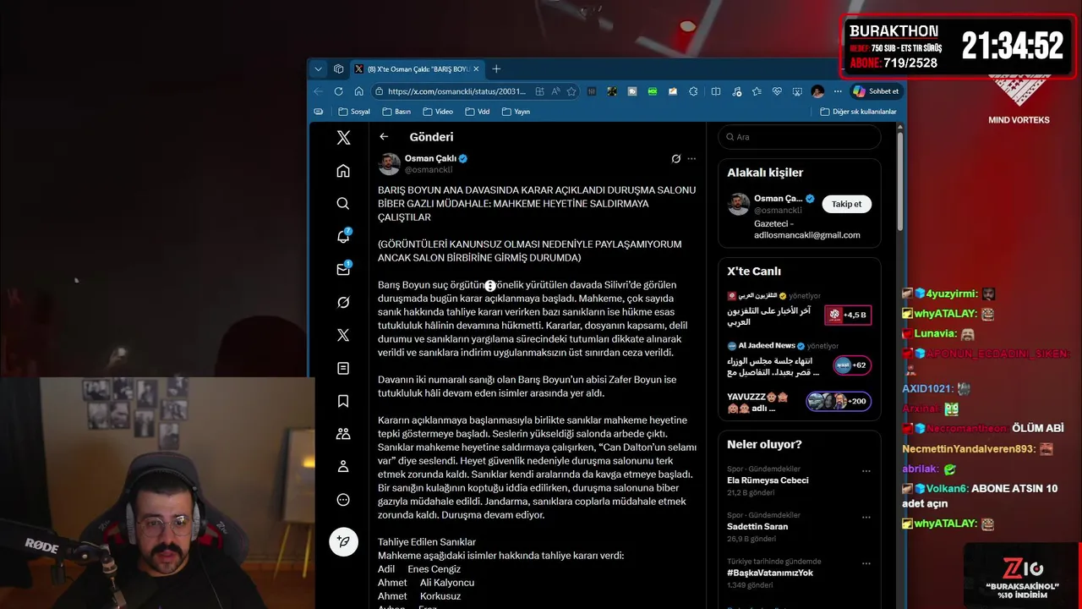Open the Read aloud icon in address bar
1082x609 pixels.
tap(555, 91)
